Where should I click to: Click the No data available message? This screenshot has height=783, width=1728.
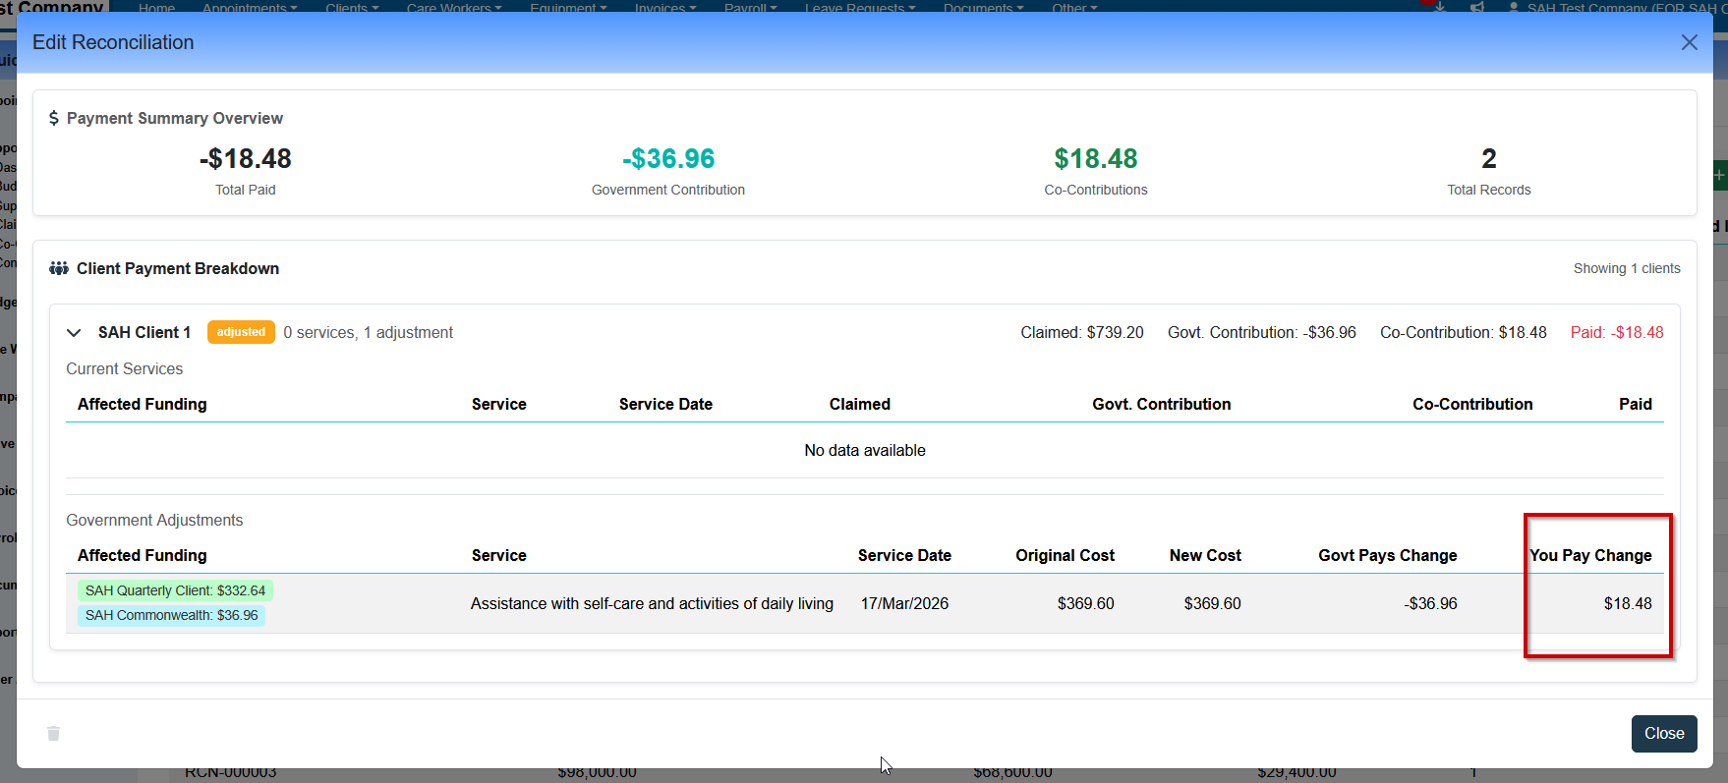coord(865,450)
